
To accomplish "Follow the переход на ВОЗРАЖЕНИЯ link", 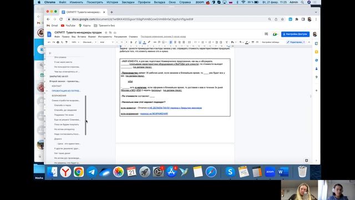I will pos(154,113).
